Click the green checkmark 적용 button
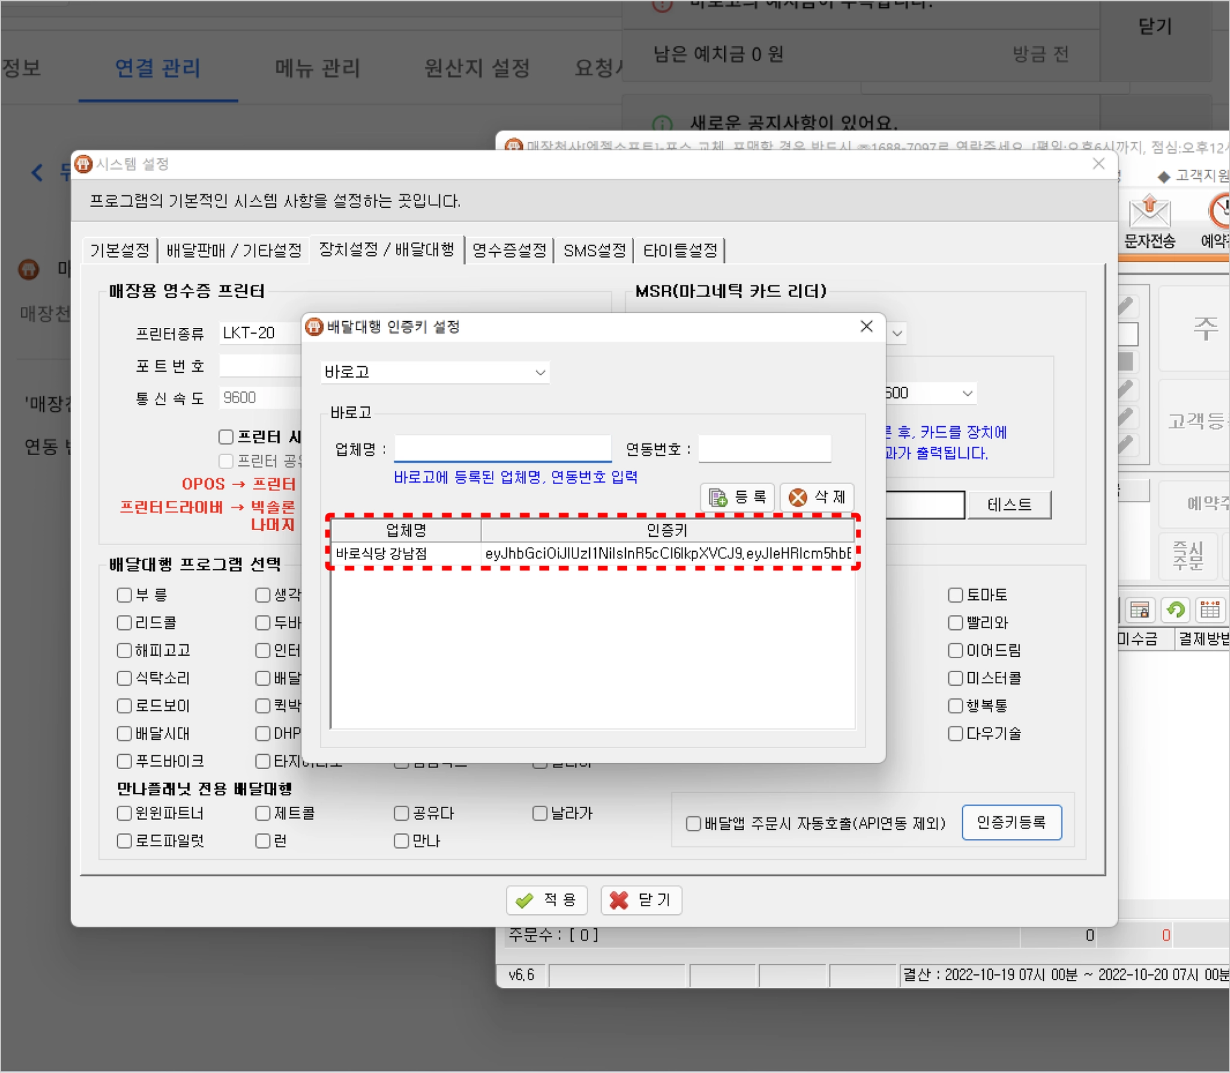The width and height of the screenshot is (1230, 1073). point(547,899)
